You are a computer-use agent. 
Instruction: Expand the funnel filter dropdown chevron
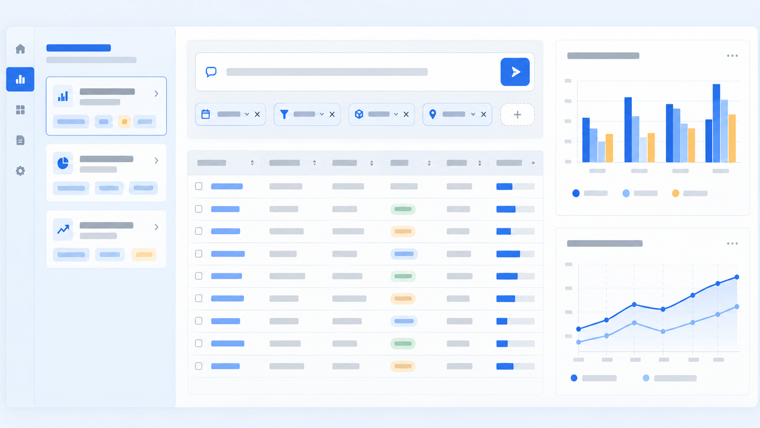[322, 114]
